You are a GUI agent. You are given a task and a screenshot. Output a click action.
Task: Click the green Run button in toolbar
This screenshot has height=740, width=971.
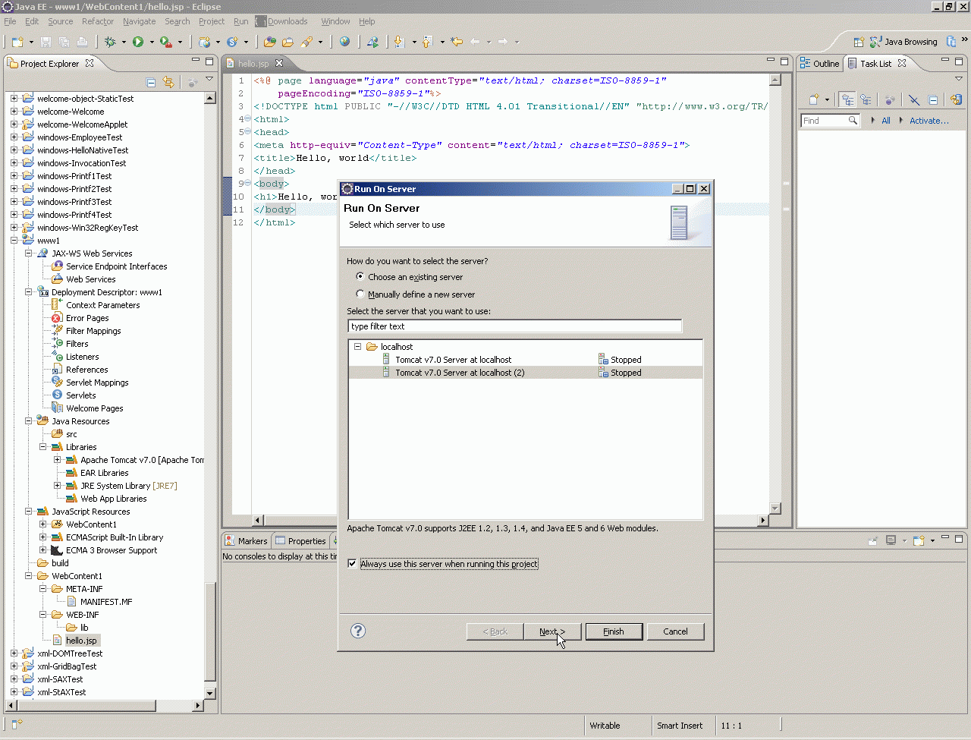(138, 43)
